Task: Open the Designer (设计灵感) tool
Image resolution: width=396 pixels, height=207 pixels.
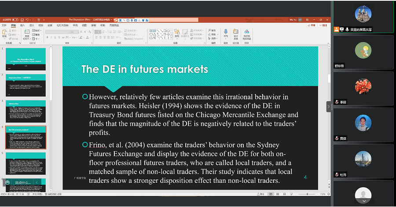Action: [235, 34]
